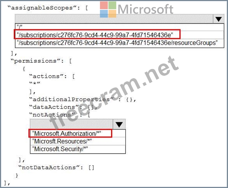
Task: Click the "assignableScopes" key text
Action: click(x=42, y=8)
